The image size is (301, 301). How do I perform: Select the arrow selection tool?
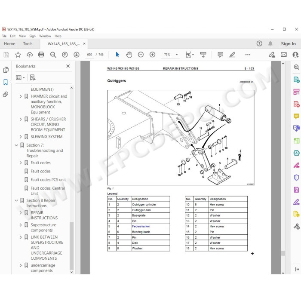point(117,55)
